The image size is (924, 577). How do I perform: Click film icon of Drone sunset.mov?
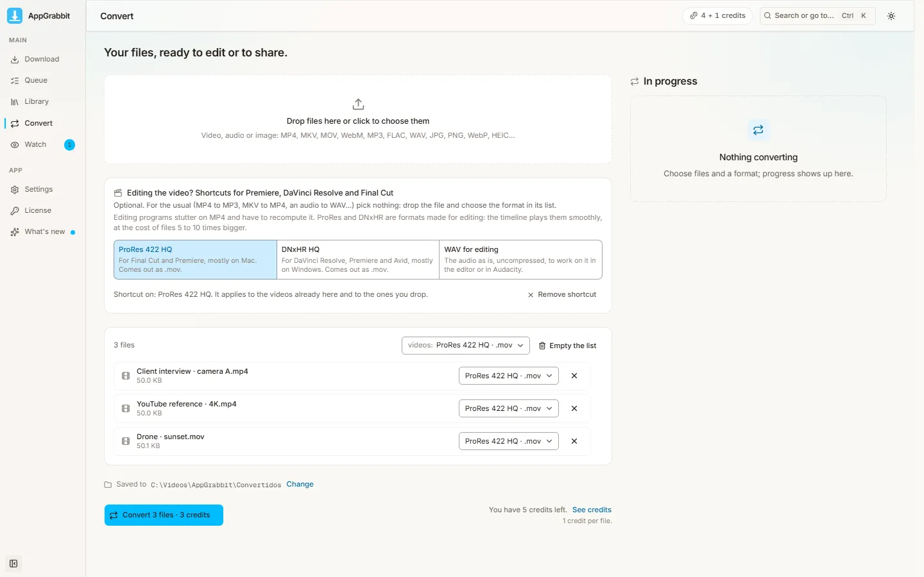tap(126, 441)
